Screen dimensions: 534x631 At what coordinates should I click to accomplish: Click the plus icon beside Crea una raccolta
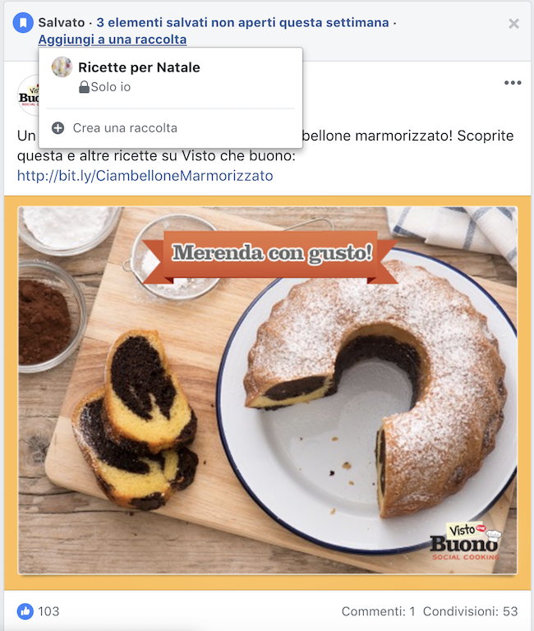click(58, 128)
